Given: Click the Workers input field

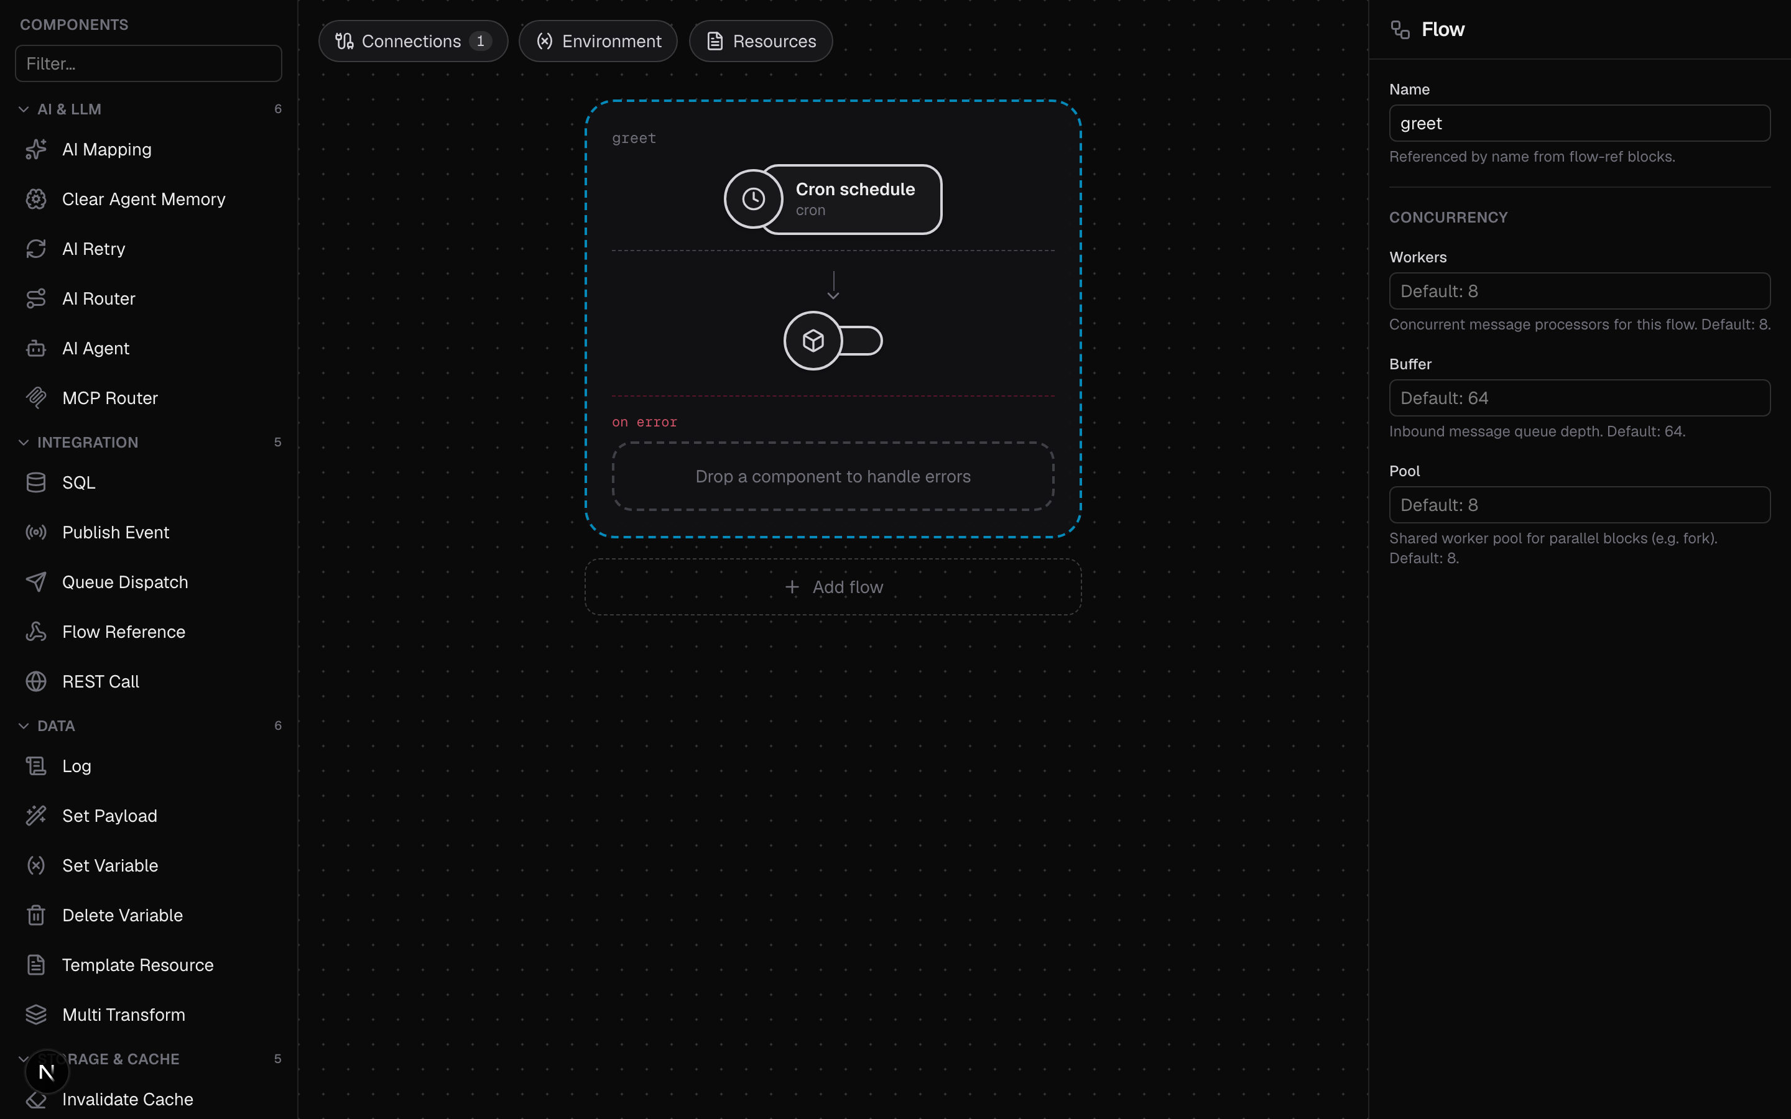Looking at the screenshot, I should [1580, 291].
